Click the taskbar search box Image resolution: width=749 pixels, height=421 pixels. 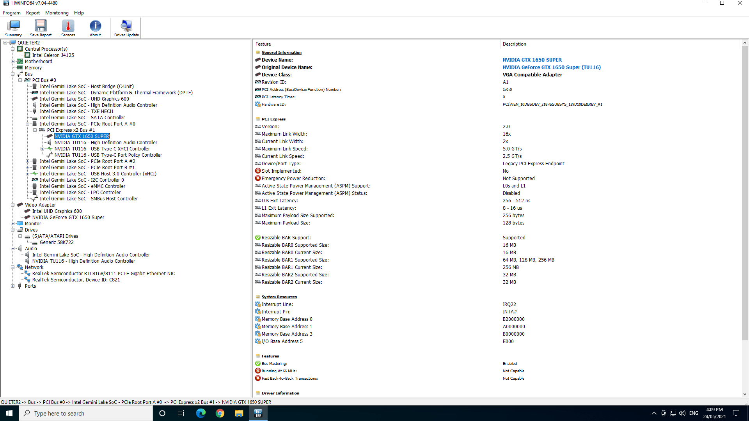(86, 413)
